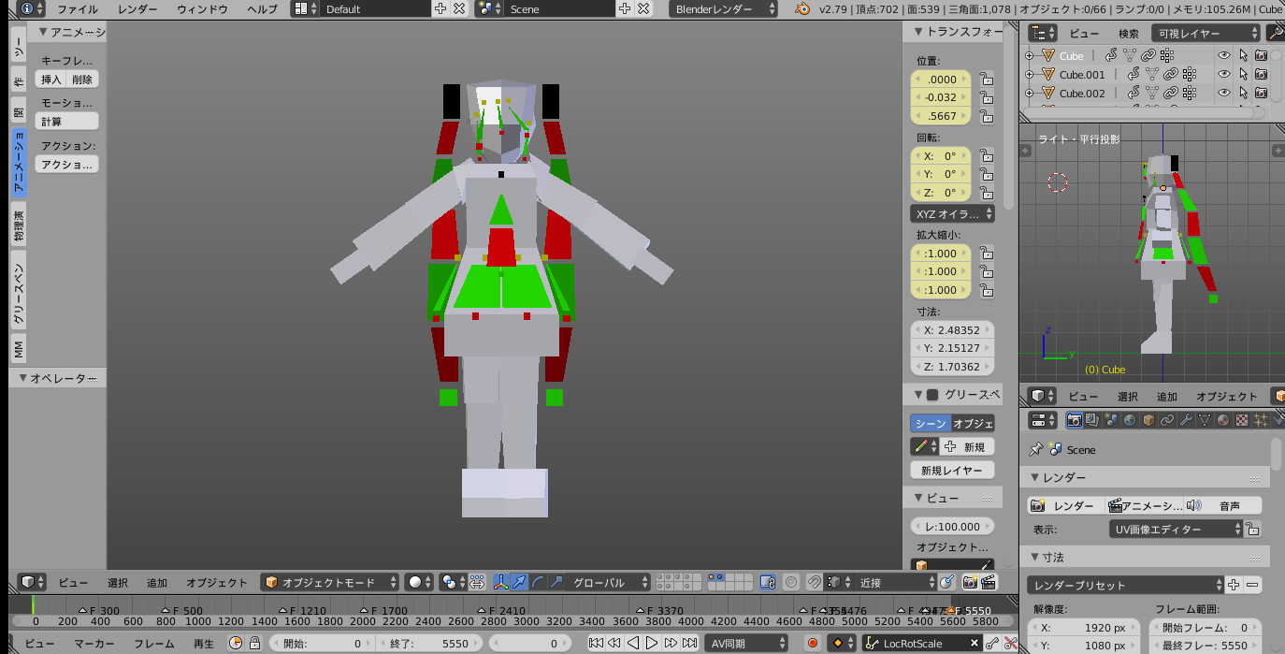This screenshot has height=654, width=1285.
Task: Click the insert keyframe key icon in timeline
Action: (992, 643)
